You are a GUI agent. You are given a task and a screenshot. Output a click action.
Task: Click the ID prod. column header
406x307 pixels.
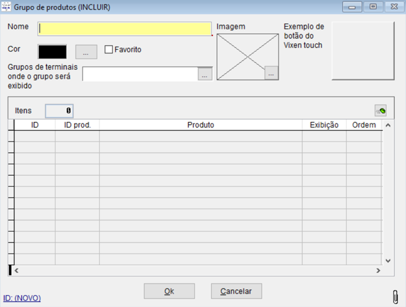[x=77, y=125]
